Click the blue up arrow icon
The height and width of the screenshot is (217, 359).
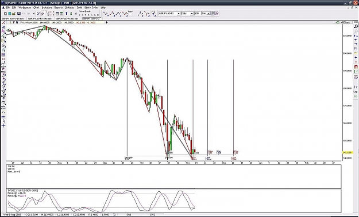(67, 14)
